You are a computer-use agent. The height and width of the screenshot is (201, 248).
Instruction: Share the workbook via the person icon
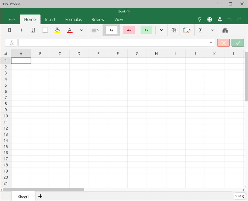coord(220,19)
